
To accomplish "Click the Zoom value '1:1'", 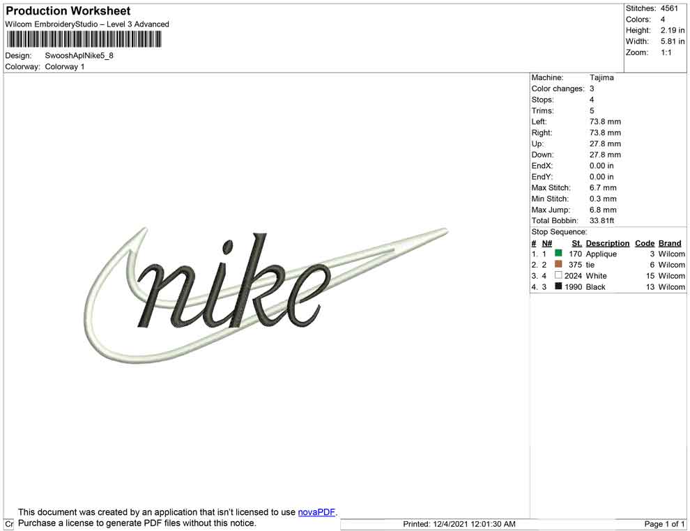I will (666, 52).
